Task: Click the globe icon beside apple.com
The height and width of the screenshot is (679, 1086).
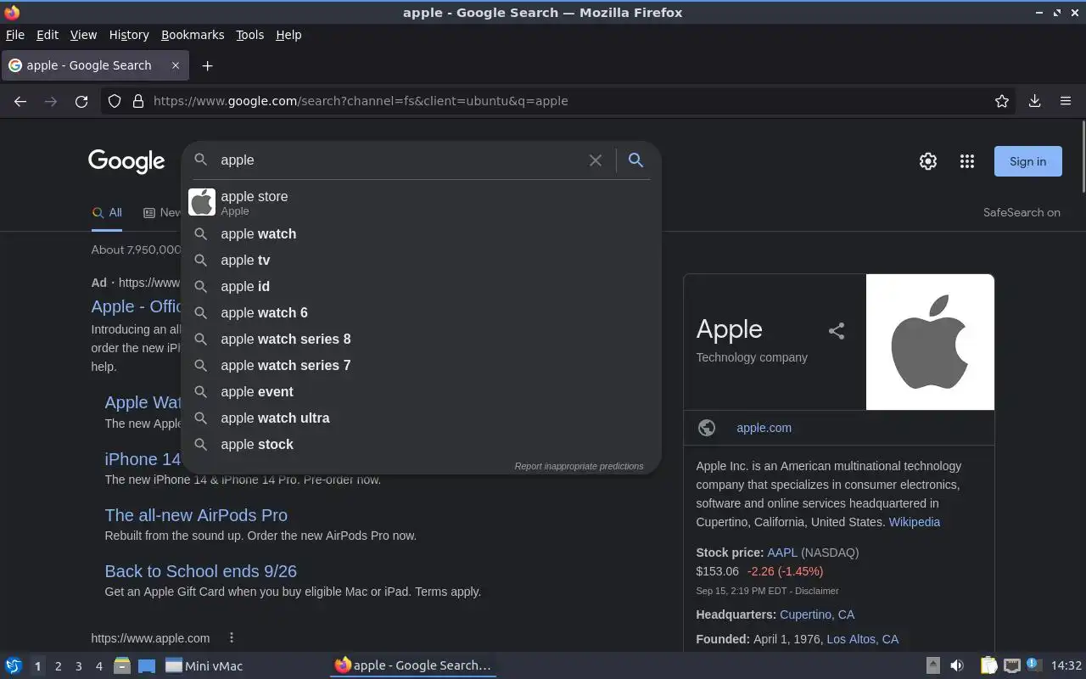Action: 707,428
